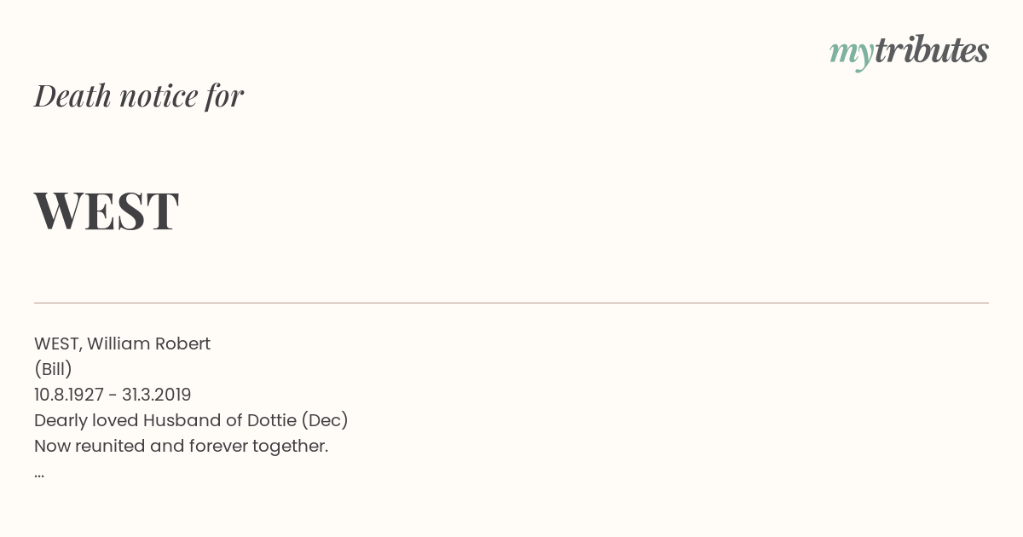This screenshot has height=537, width=1023.
Task: Click the name line "WEST, William Robert"
Action: click(122, 344)
